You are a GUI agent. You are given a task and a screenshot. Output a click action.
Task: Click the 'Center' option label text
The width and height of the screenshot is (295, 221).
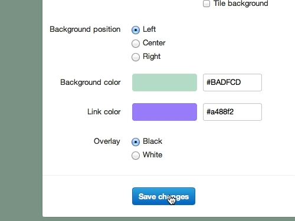tap(154, 43)
